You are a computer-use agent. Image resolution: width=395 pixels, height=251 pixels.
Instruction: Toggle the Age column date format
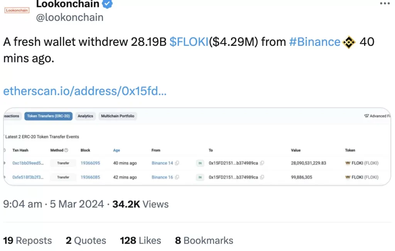click(116, 150)
